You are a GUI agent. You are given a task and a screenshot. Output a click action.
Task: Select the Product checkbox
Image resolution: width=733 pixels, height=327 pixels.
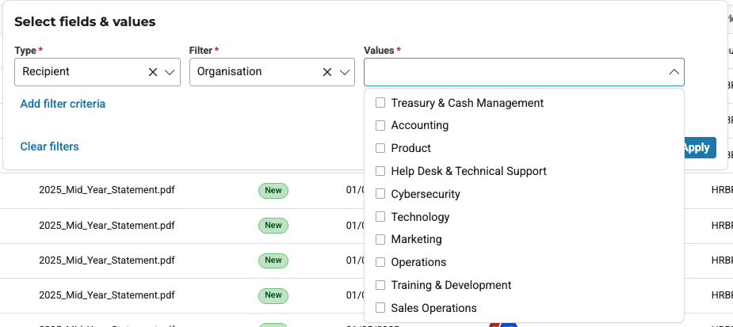[380, 148]
